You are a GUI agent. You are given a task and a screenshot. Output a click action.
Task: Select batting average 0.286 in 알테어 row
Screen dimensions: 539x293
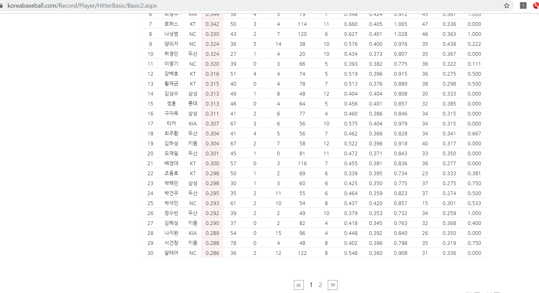tap(212, 253)
